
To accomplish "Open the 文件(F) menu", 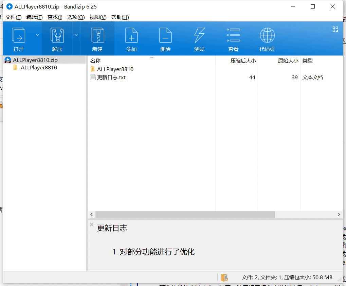I will tap(14, 17).
